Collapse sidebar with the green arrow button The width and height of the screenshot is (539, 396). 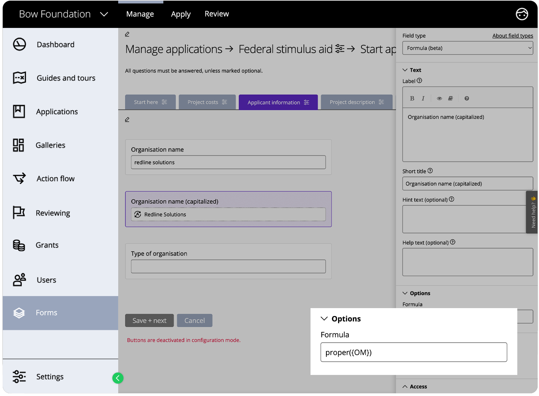(118, 378)
